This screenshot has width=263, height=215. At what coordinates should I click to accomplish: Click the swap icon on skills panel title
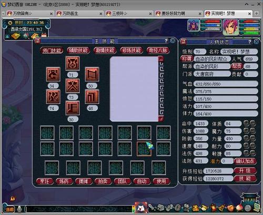point(38,41)
